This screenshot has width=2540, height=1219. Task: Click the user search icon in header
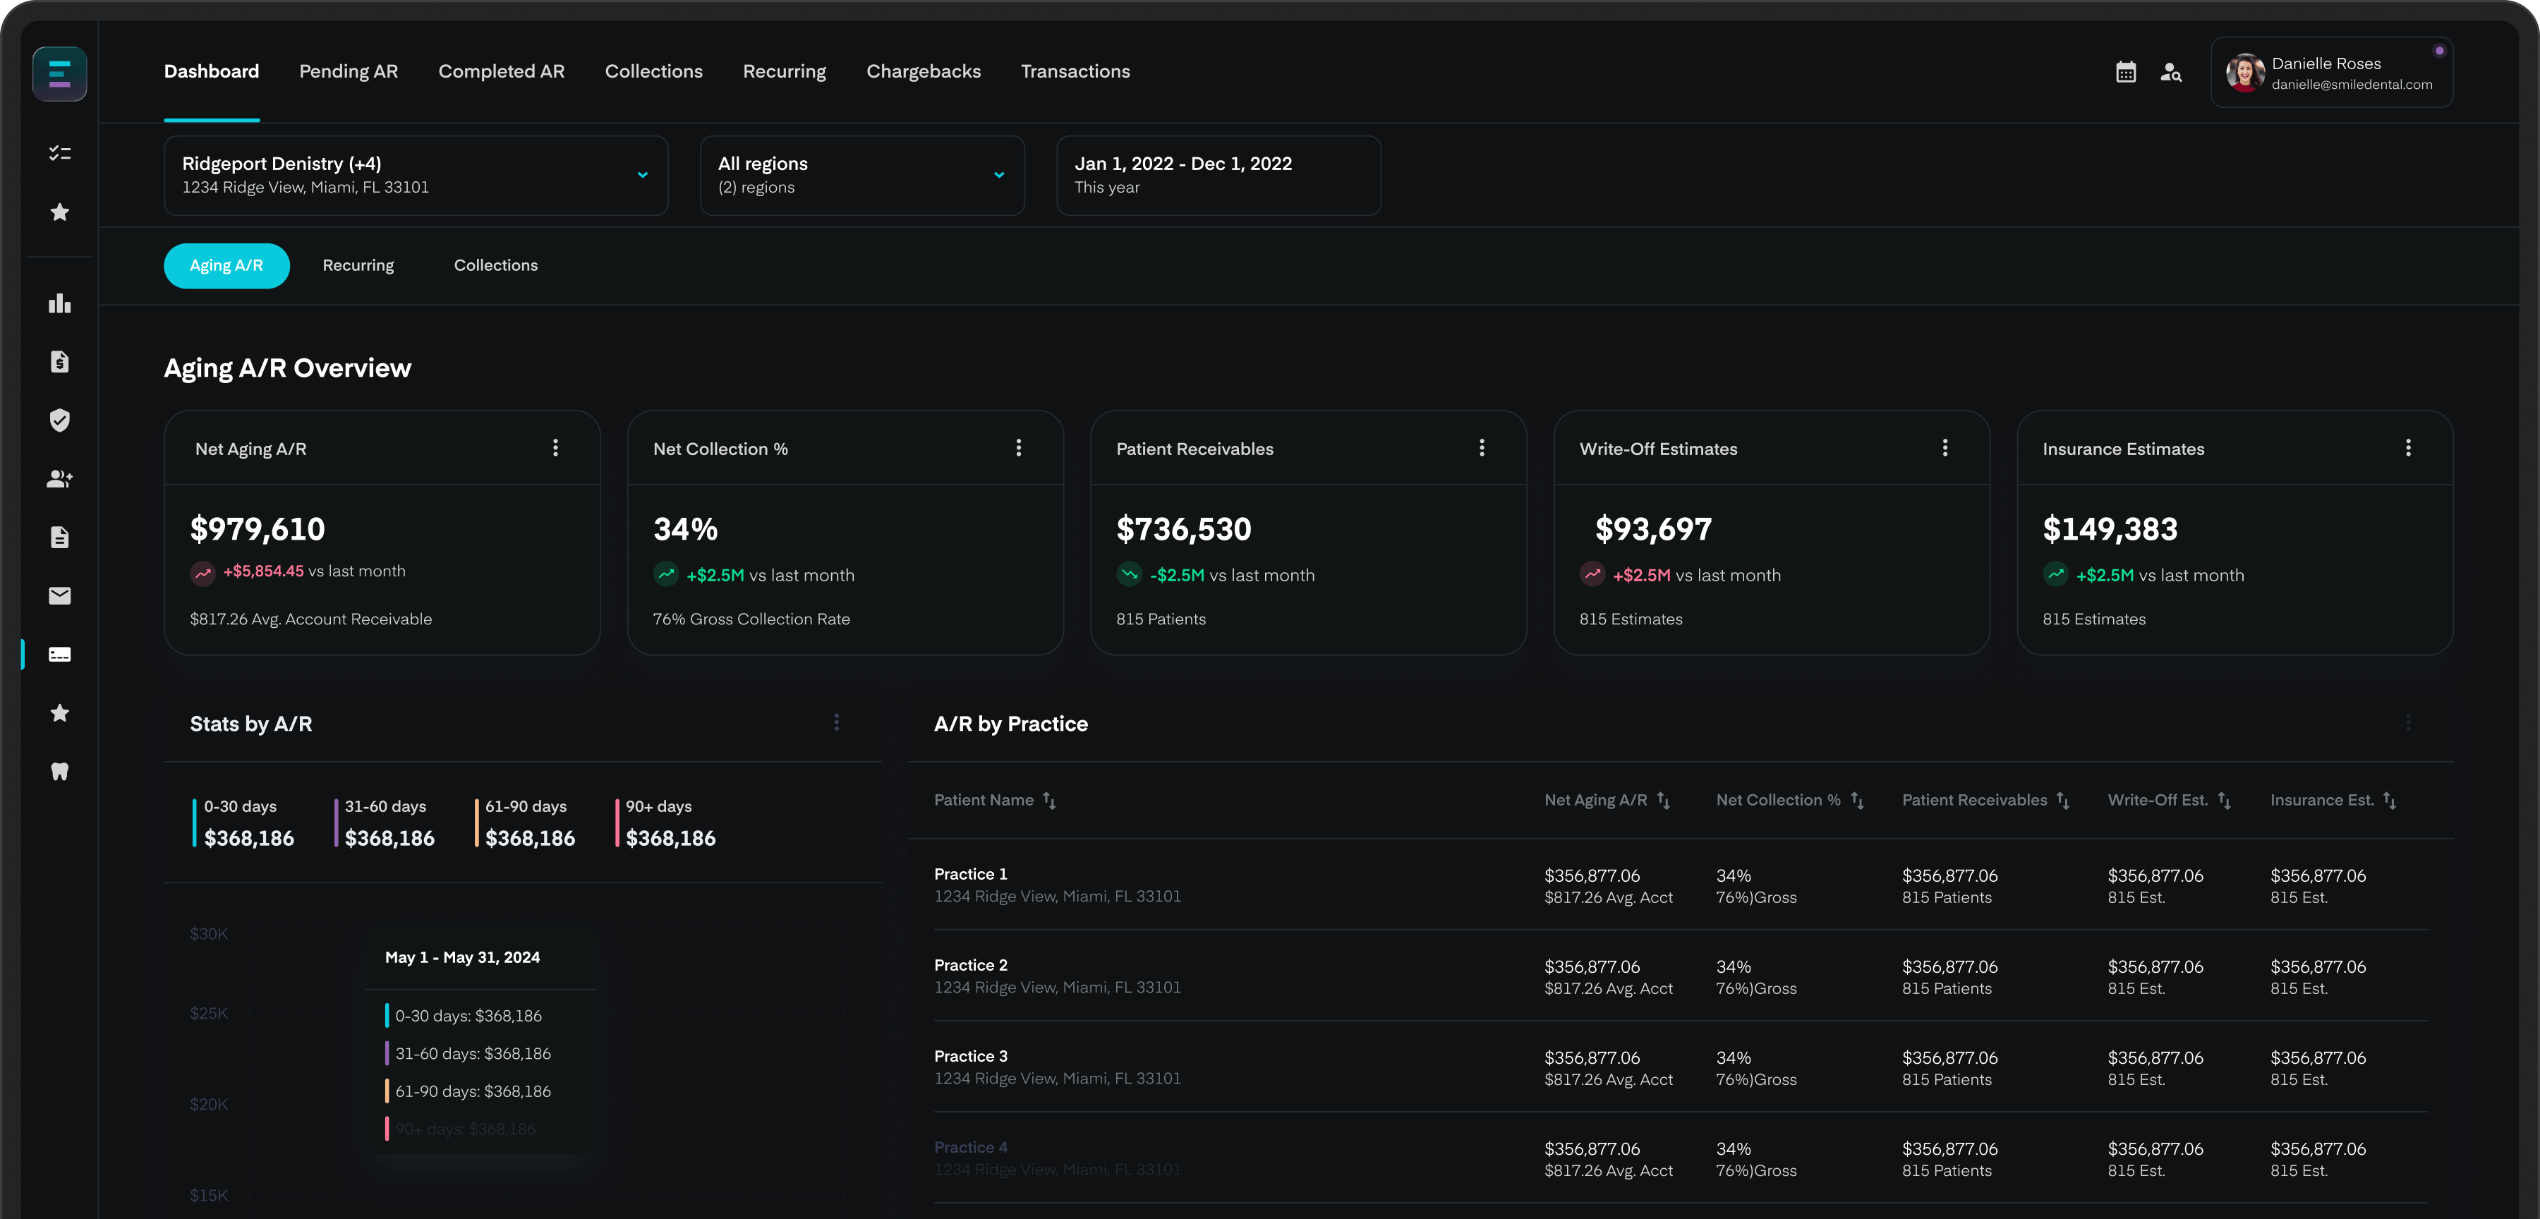(2171, 72)
